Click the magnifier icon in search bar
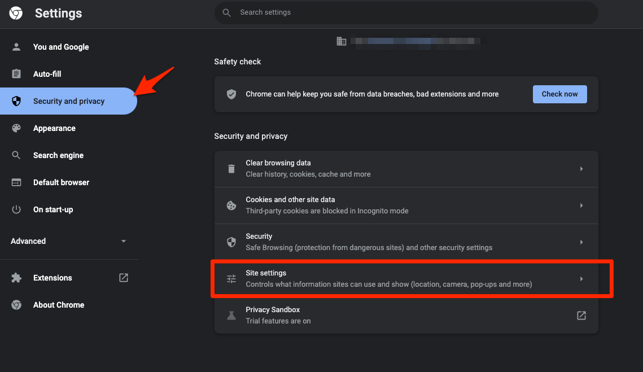643x372 pixels. tap(226, 13)
